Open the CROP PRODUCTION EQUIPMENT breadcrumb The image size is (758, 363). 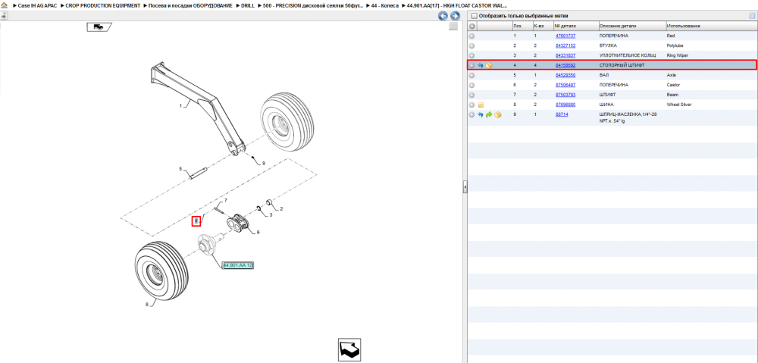[x=103, y=5]
